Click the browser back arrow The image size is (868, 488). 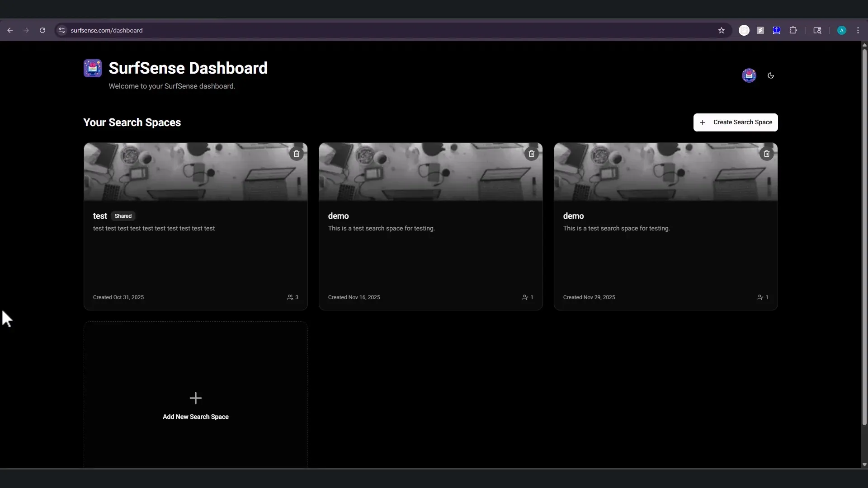(10, 30)
